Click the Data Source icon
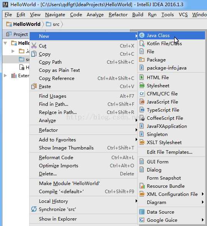 (x=142, y=212)
